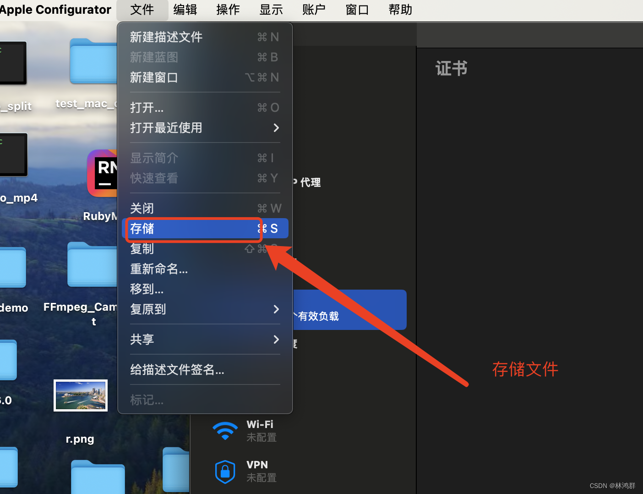
Task: Open the 账户 menu
Action: click(314, 10)
